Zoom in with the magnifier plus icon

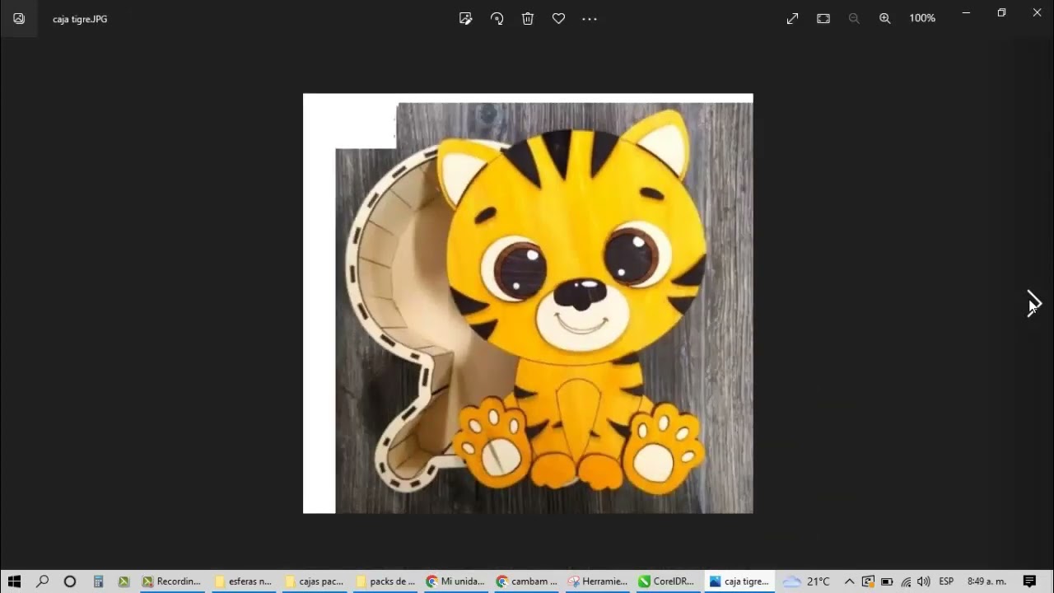(885, 18)
